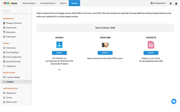Open Preferences settings
The image size is (180, 112).
[x=11, y=48]
